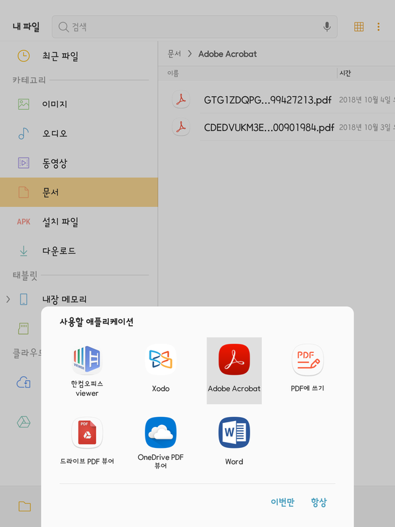The height and width of the screenshot is (527, 395).
Task: Select the 동영상 category
Action: [79, 163]
